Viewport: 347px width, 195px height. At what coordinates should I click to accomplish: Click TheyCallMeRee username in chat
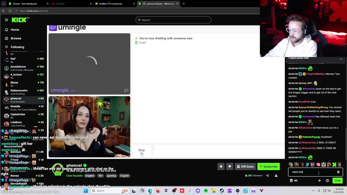pyautogui.click(x=316, y=74)
